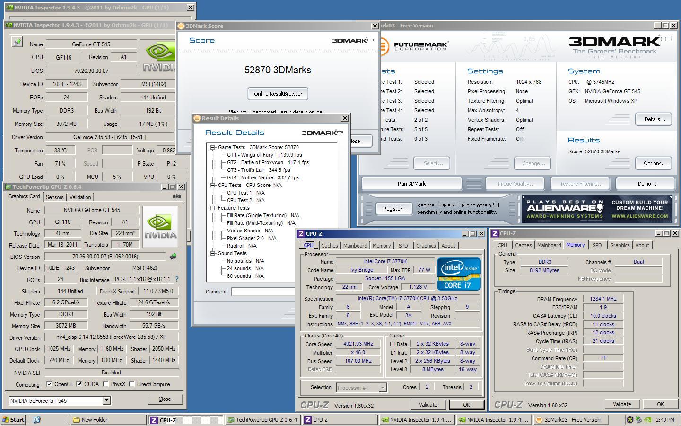The height and width of the screenshot is (426, 681).
Task: Click the Options... button under Results
Action: 655,163
